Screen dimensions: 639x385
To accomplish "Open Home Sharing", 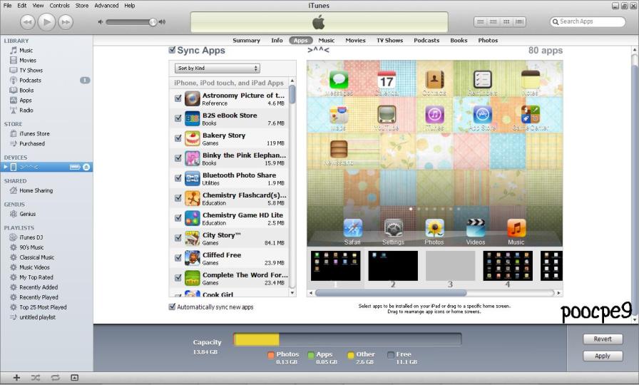I will (36, 190).
